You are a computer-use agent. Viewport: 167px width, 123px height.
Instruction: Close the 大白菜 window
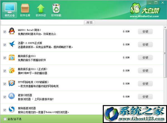[x=163, y=3]
